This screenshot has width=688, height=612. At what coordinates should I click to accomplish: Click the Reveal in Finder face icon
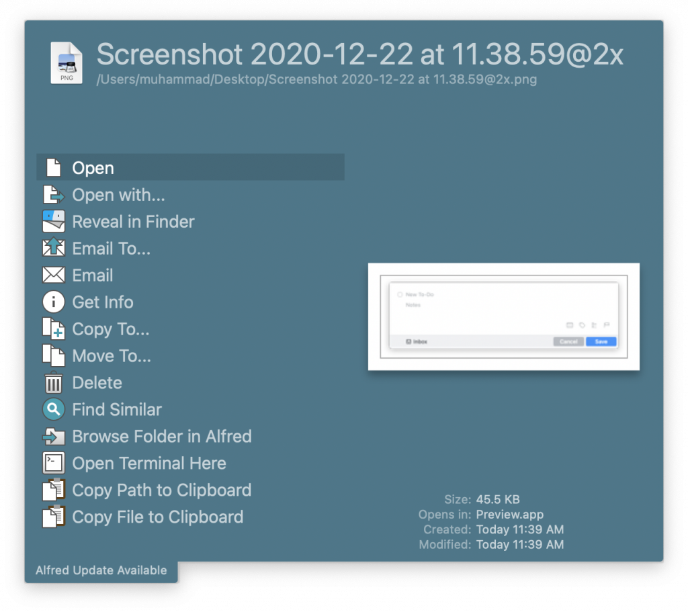pyautogui.click(x=54, y=221)
